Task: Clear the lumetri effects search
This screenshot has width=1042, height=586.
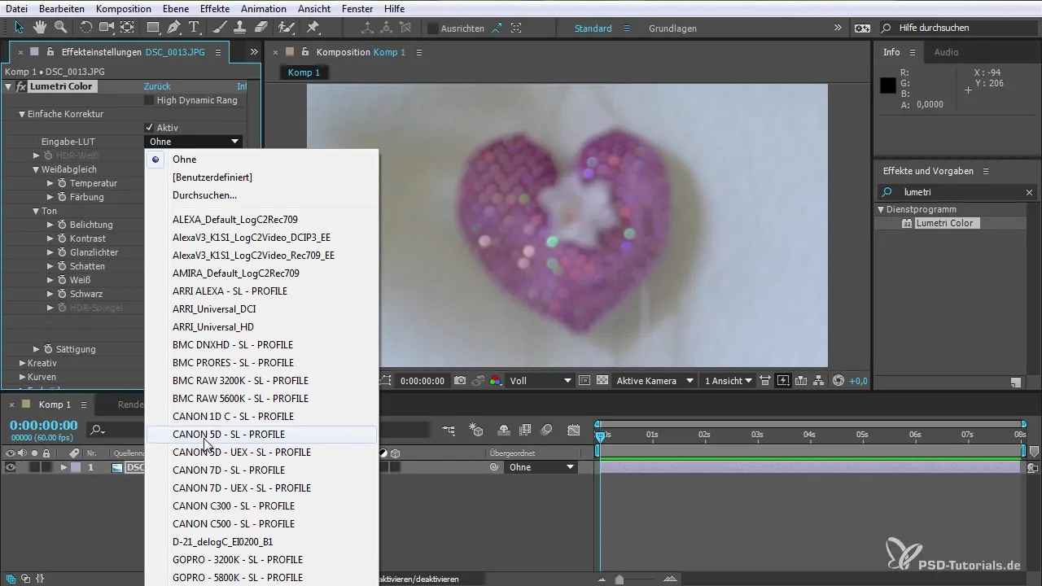Action: click(1029, 193)
